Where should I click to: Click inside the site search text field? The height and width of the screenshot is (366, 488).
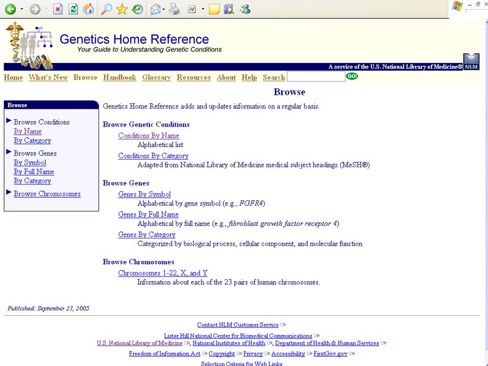point(316,77)
